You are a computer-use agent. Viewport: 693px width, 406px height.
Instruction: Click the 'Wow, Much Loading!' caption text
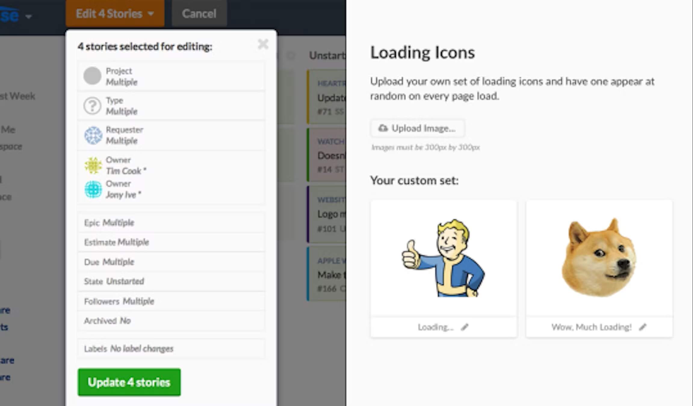pos(591,327)
